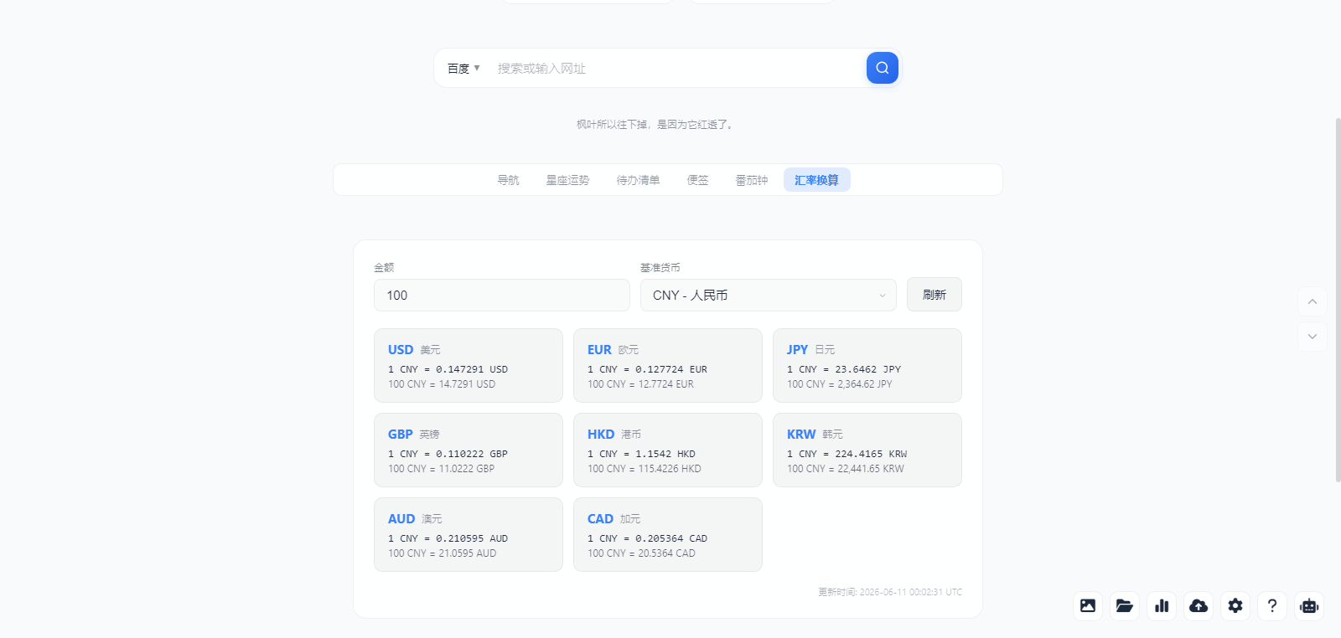This screenshot has height=638, width=1341.
Task: Focus the 金额 amount field showing 100
Action: (502, 296)
